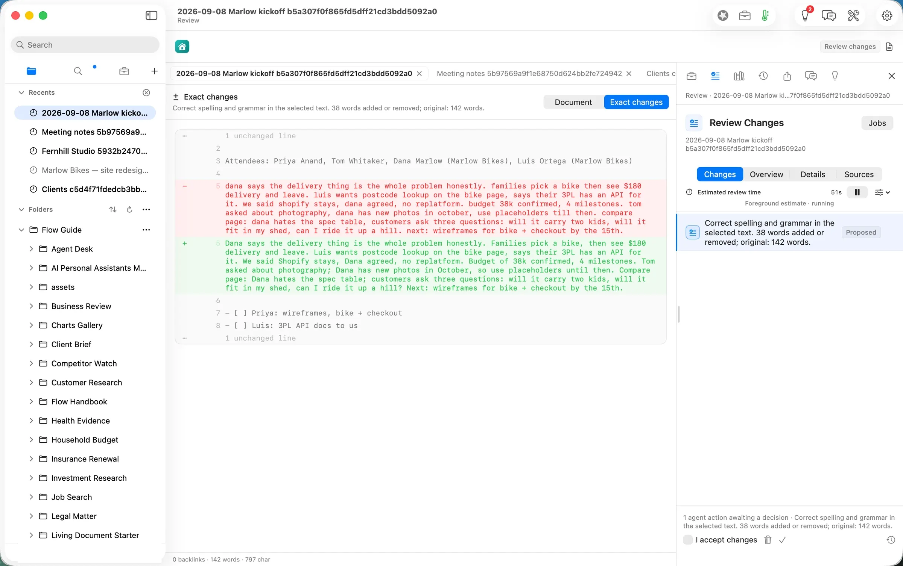Open the chat bubbles icon in top toolbar
The image size is (903, 566).
pos(829,15)
